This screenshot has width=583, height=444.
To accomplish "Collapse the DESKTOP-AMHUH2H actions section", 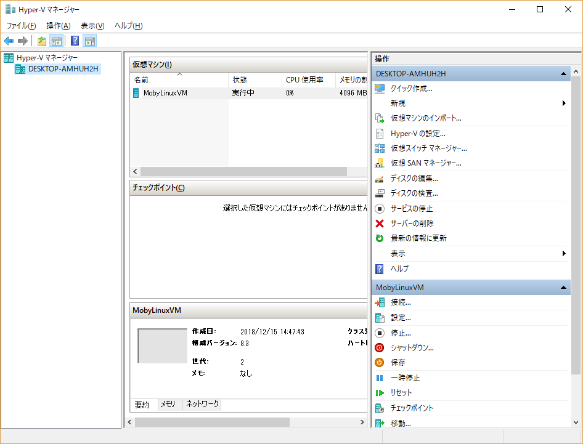I will [563, 73].
